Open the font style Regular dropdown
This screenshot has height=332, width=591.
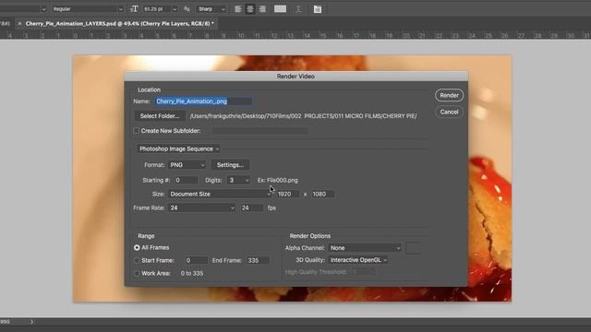click(x=88, y=8)
